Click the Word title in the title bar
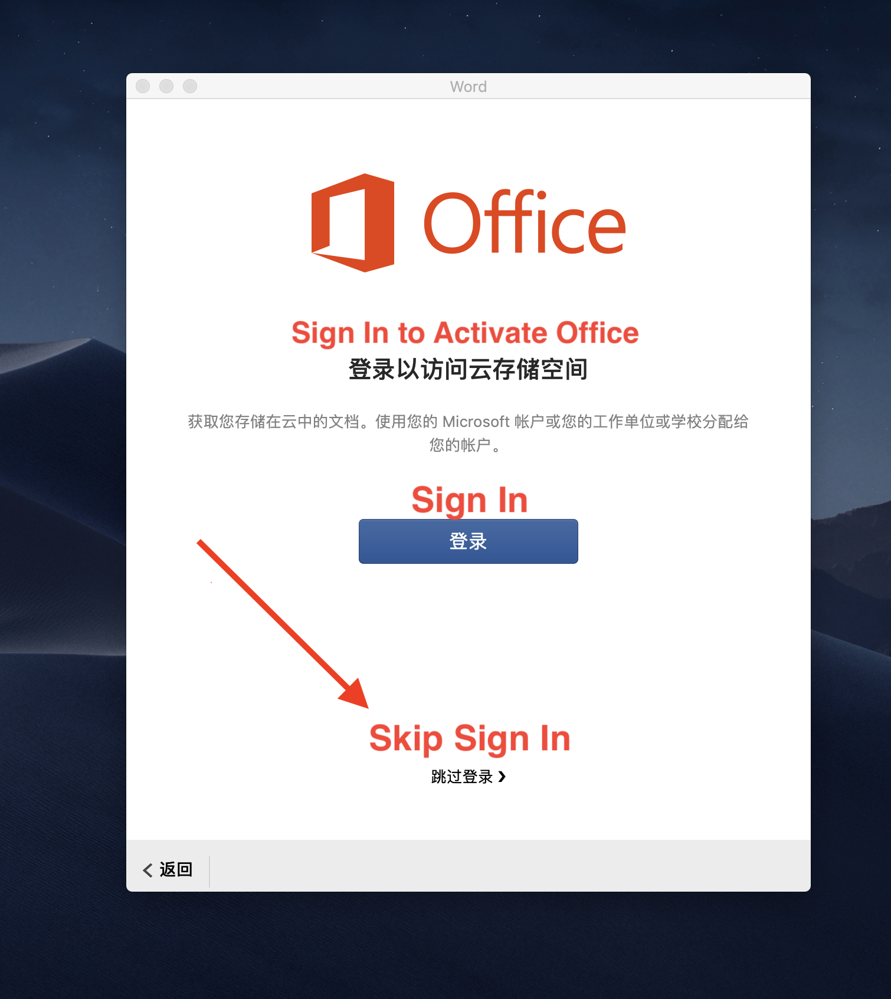 468,87
